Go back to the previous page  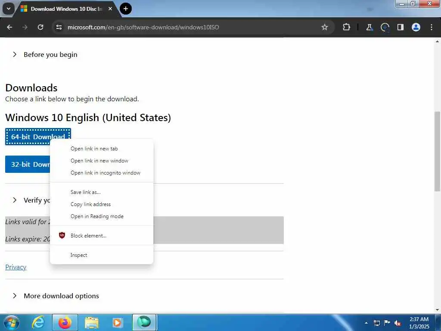coord(9,27)
